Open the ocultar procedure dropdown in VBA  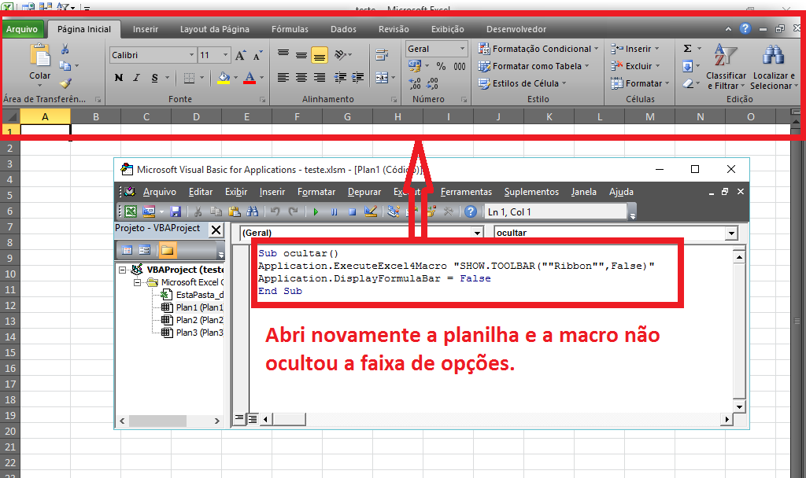[x=731, y=233]
